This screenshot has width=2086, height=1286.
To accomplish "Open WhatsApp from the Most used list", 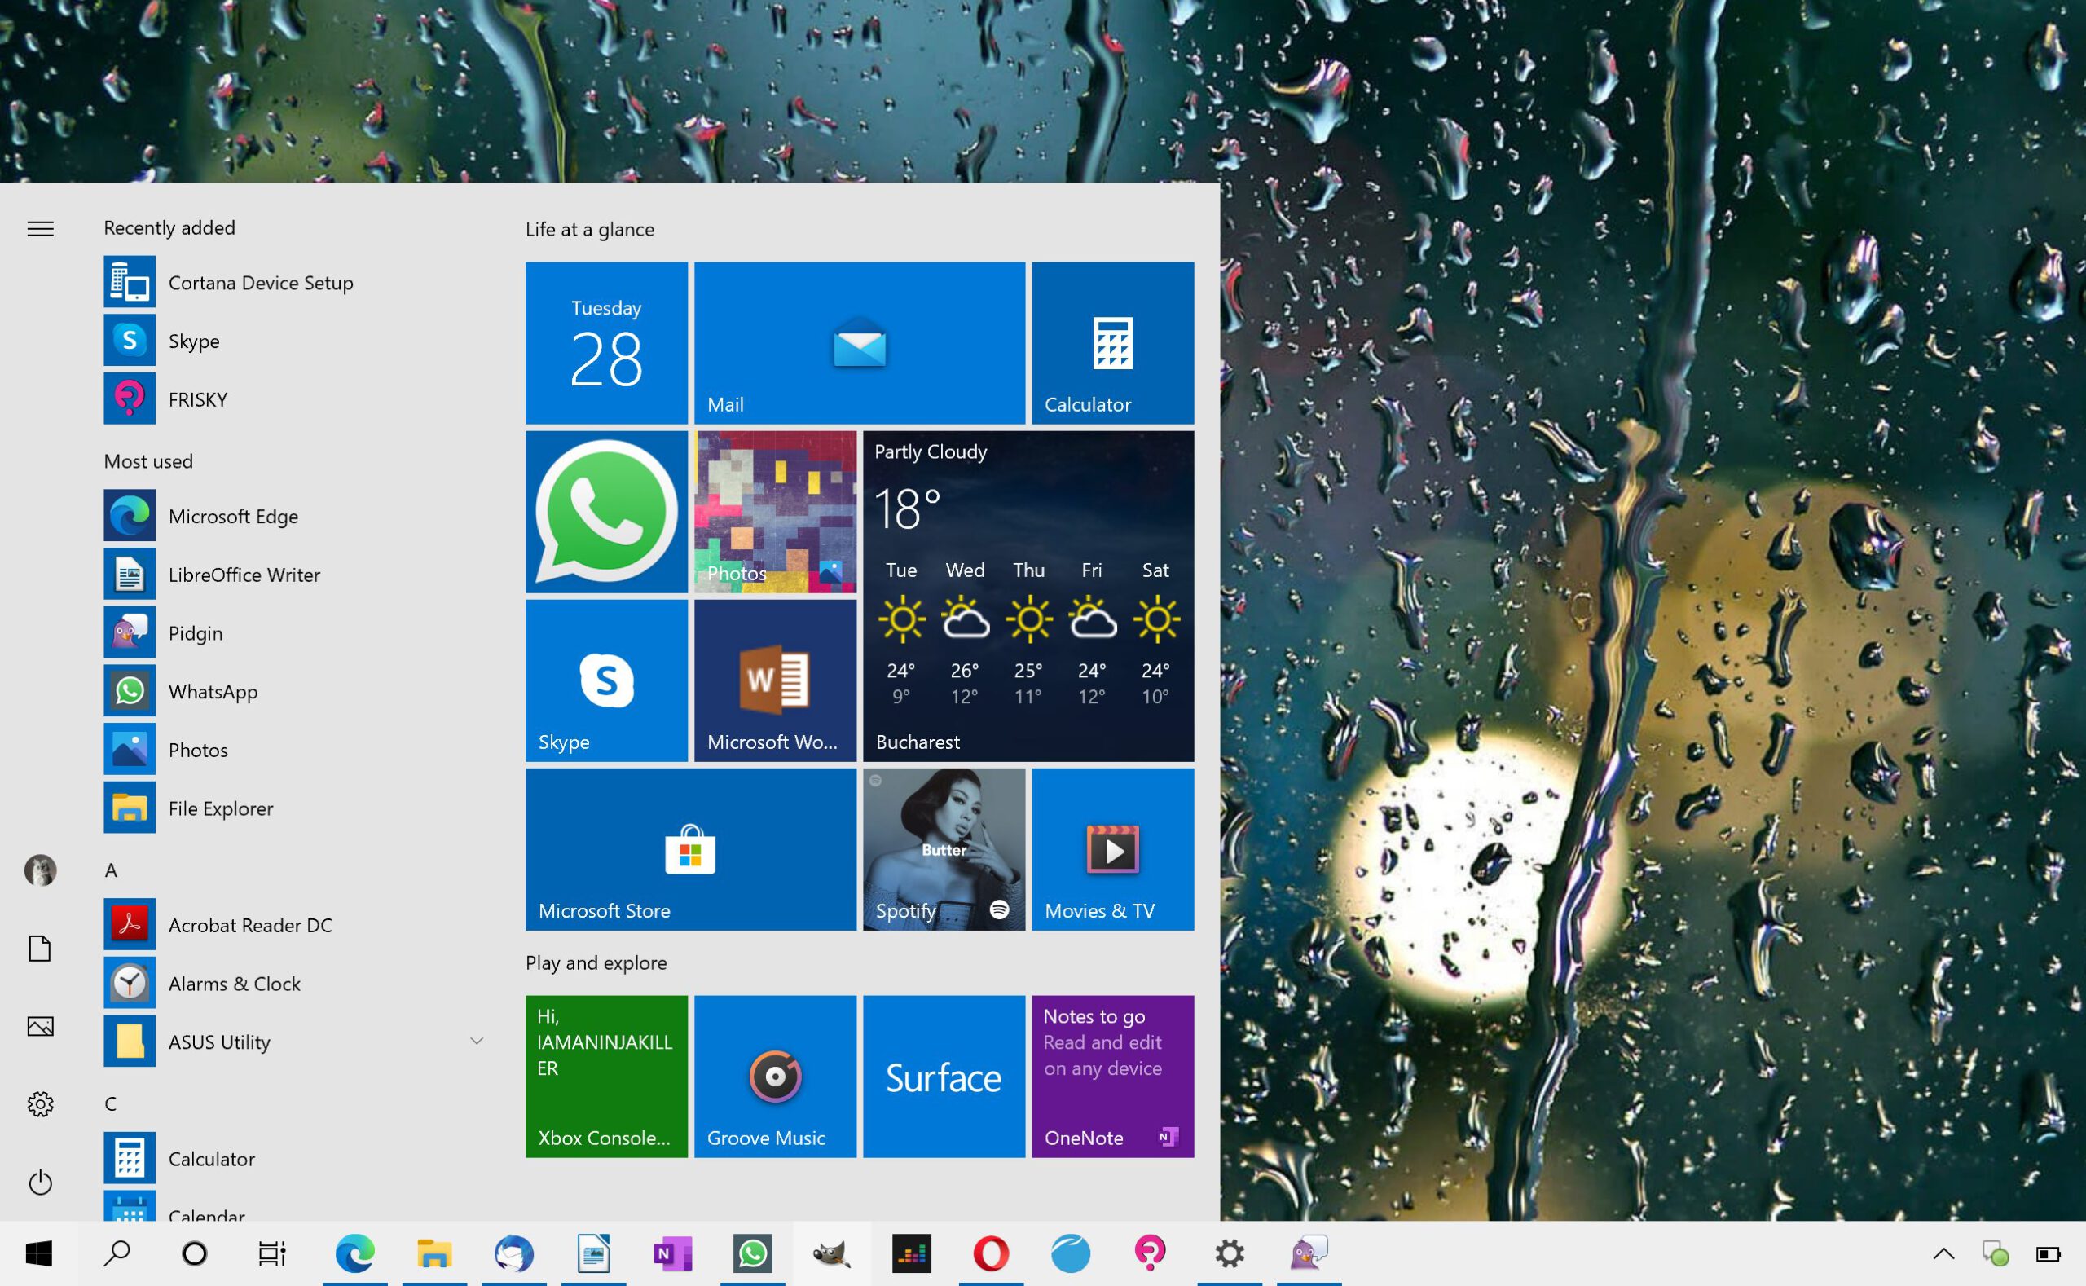I will pyautogui.click(x=296, y=691).
